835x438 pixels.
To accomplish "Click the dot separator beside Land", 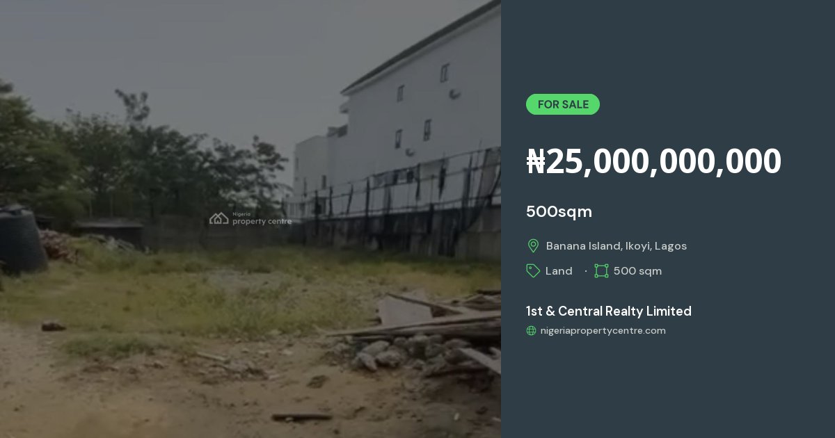I will 586,271.
